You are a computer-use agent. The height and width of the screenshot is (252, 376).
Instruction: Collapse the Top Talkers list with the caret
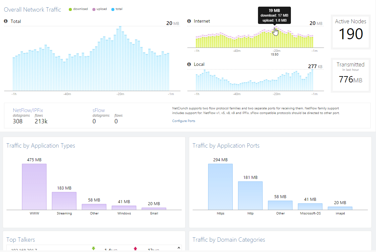point(179,247)
